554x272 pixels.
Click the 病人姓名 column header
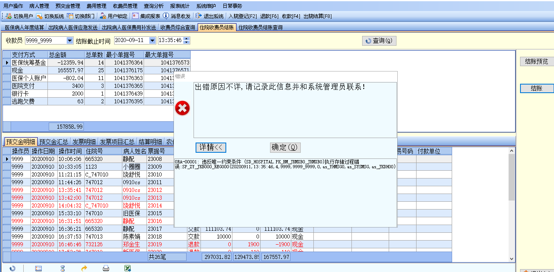[134, 151]
